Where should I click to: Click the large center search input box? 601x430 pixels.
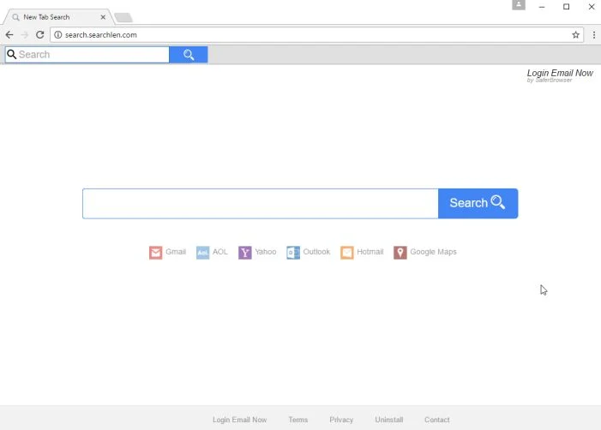pos(261,203)
